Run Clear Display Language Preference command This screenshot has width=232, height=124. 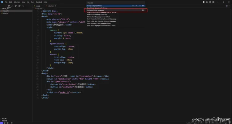coord(116,8)
